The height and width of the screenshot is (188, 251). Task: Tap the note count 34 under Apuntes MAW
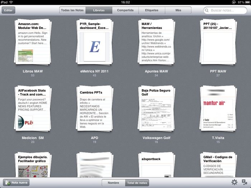point(156,75)
